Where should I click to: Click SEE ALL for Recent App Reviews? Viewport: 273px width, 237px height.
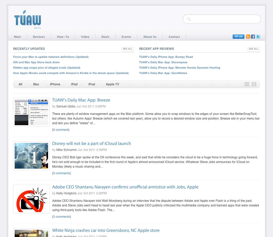coord(253,49)
